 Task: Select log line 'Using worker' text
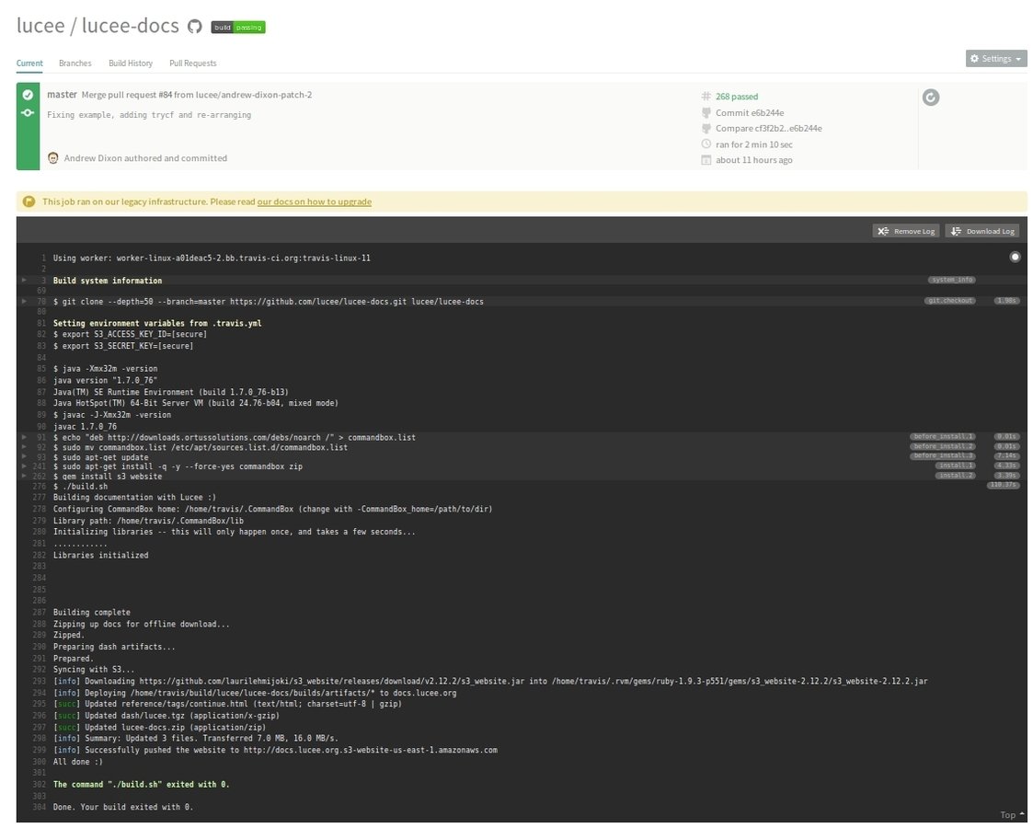coord(212,259)
